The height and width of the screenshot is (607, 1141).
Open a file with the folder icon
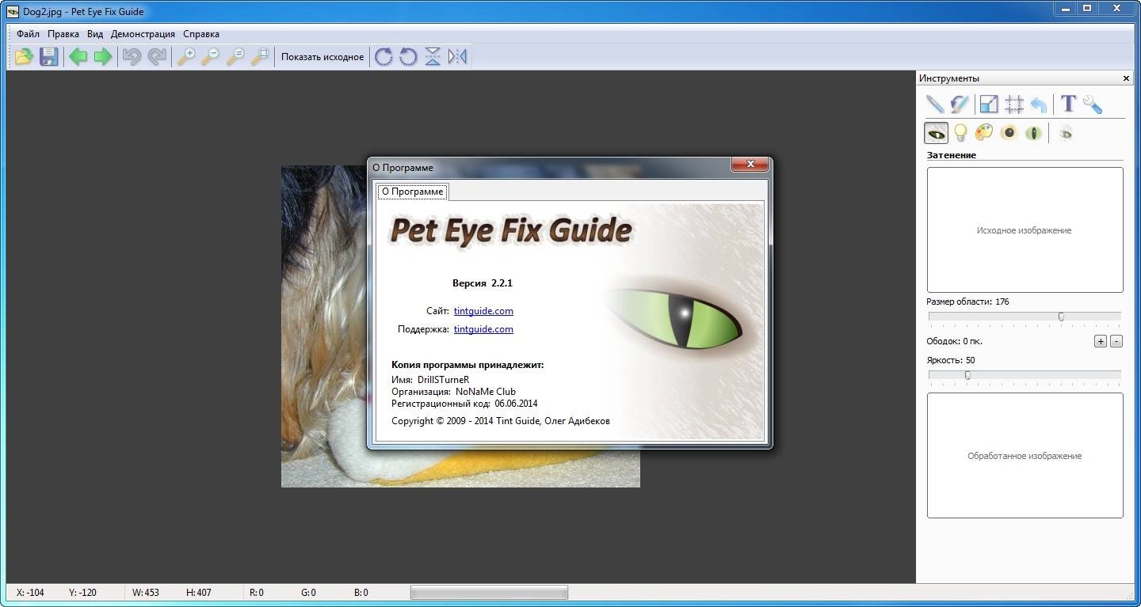pos(24,56)
